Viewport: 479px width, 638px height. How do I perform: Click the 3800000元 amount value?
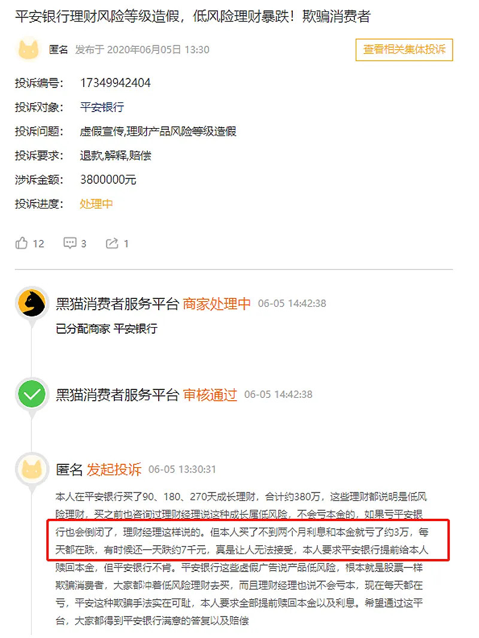[108, 180]
